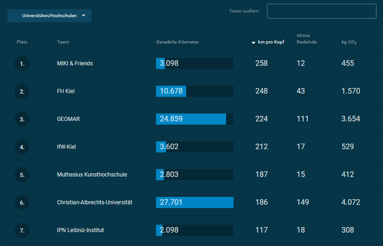The width and height of the screenshot is (383, 246).
Task: Click the rank 6 circle badge
Action: pos(22,202)
